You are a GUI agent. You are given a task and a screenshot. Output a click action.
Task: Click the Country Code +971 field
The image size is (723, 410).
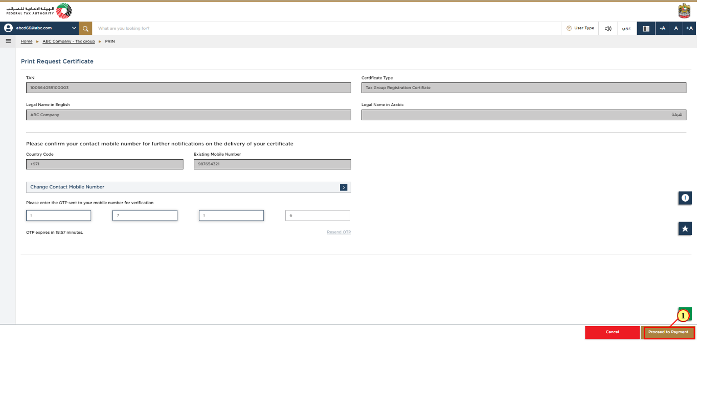pos(104,164)
